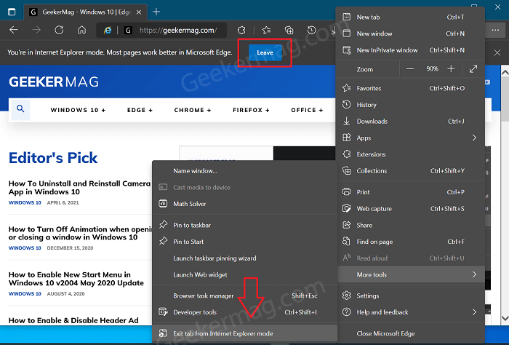
Task: Click Leave to exit Internet Explorer mode
Action: tap(265, 52)
